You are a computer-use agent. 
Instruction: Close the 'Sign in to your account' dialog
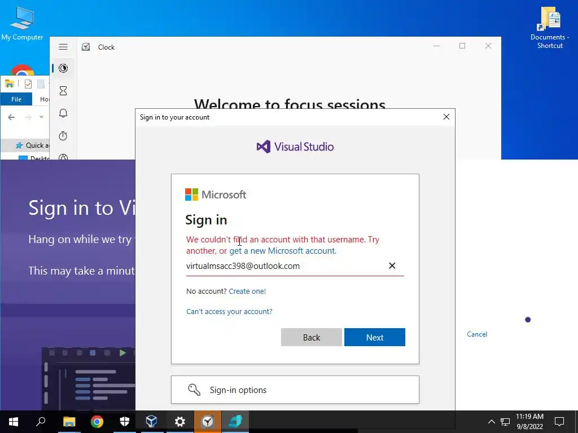coord(446,117)
